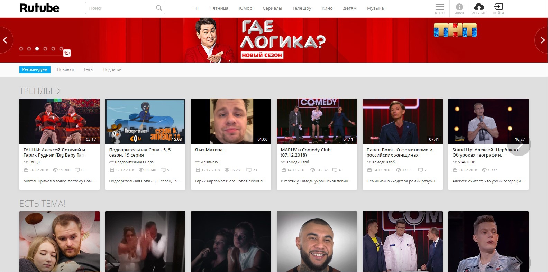Open title MARUV в Comedy Club
The width and height of the screenshot is (548, 272).
coord(305,152)
